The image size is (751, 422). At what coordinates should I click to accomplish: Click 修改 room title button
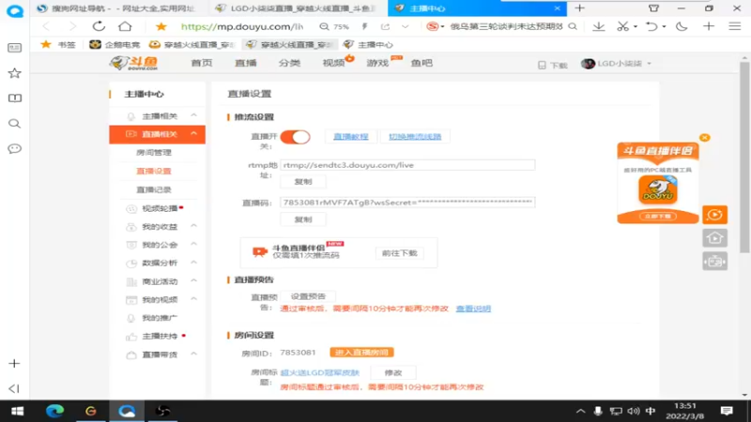pyautogui.click(x=392, y=372)
